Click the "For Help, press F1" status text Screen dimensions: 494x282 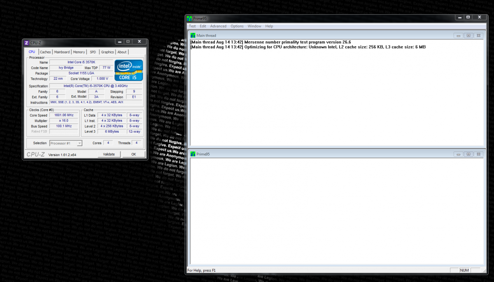click(x=201, y=270)
